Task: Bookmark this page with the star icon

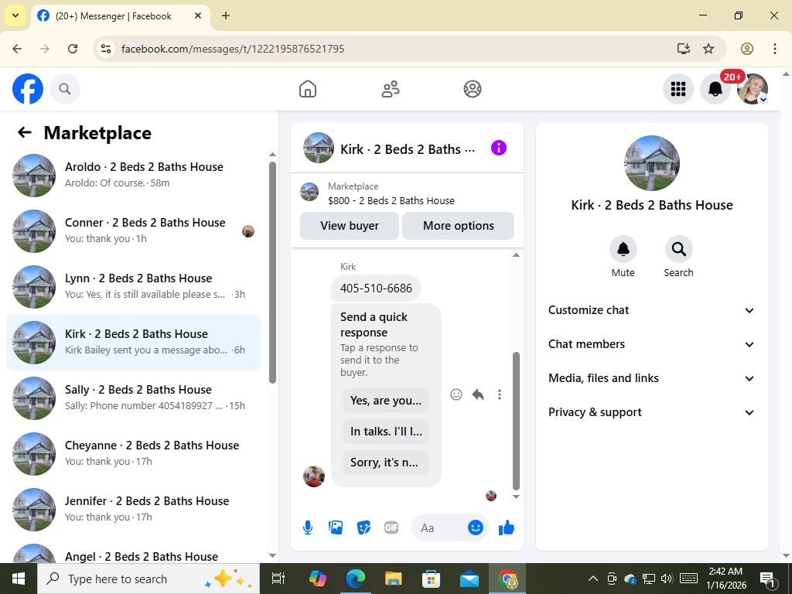Action: pyautogui.click(x=708, y=49)
